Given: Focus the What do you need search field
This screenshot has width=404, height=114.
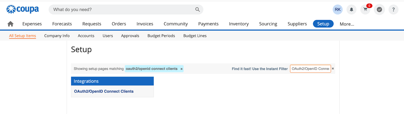Looking at the screenshot, I should click(x=122, y=10).
